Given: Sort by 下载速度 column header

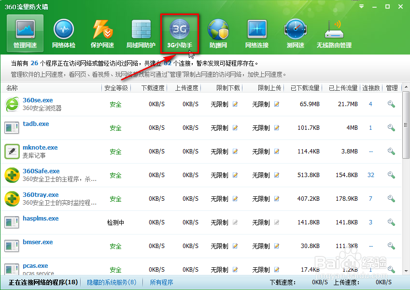Looking at the screenshot, I should tap(153, 88).
